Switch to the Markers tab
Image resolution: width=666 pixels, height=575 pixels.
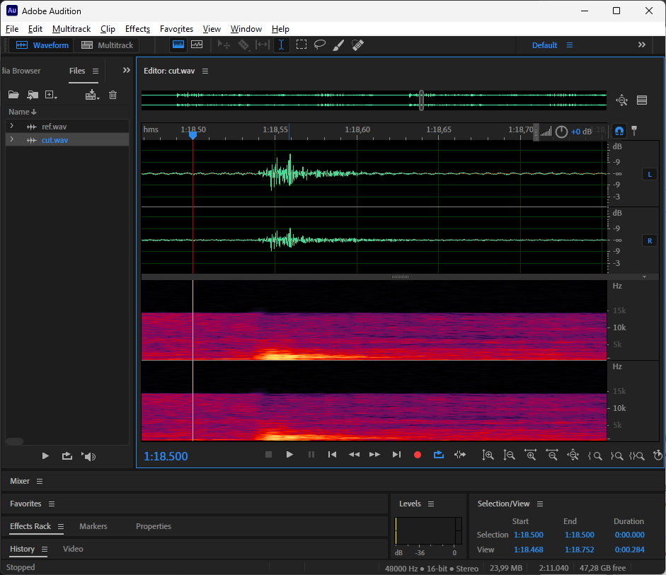[93, 526]
